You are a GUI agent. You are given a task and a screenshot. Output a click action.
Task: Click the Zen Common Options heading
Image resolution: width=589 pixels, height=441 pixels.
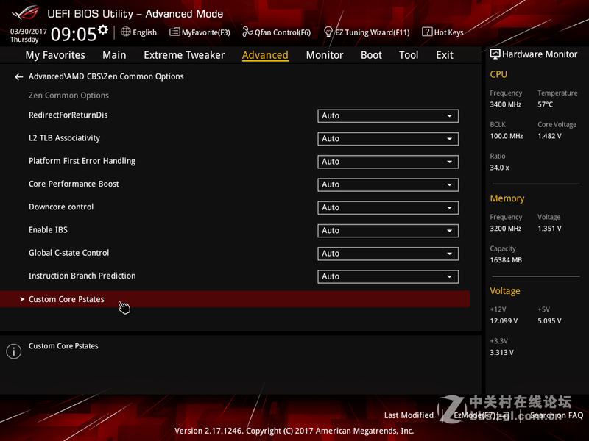tap(68, 96)
